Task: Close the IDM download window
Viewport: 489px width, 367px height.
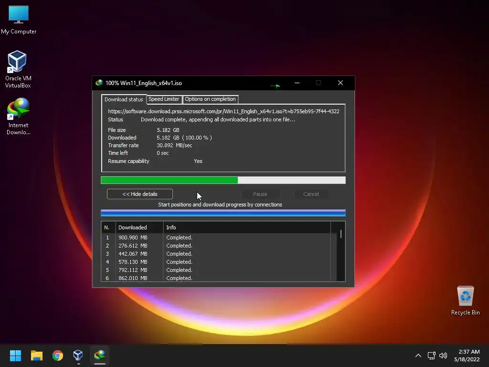Action: coord(340,83)
